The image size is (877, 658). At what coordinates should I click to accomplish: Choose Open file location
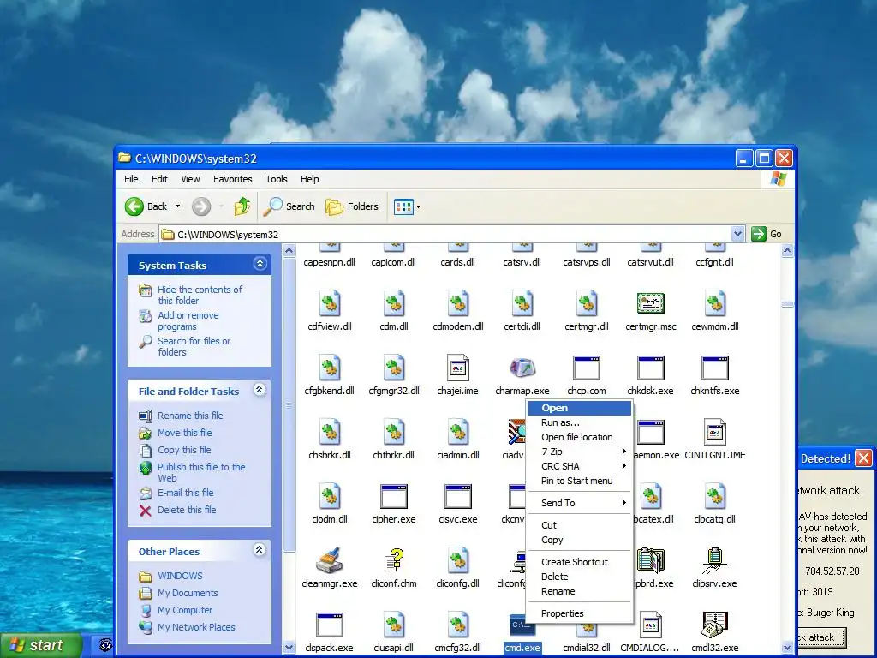578,437
